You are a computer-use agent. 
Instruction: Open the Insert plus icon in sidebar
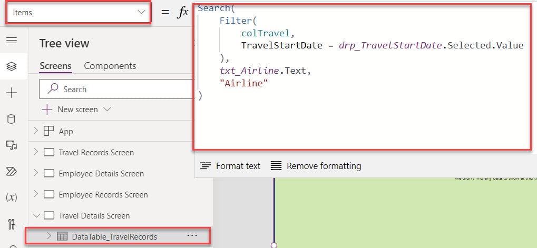12,93
